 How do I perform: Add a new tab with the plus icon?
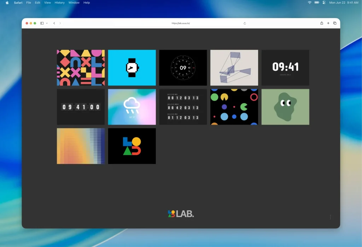pos(328,23)
